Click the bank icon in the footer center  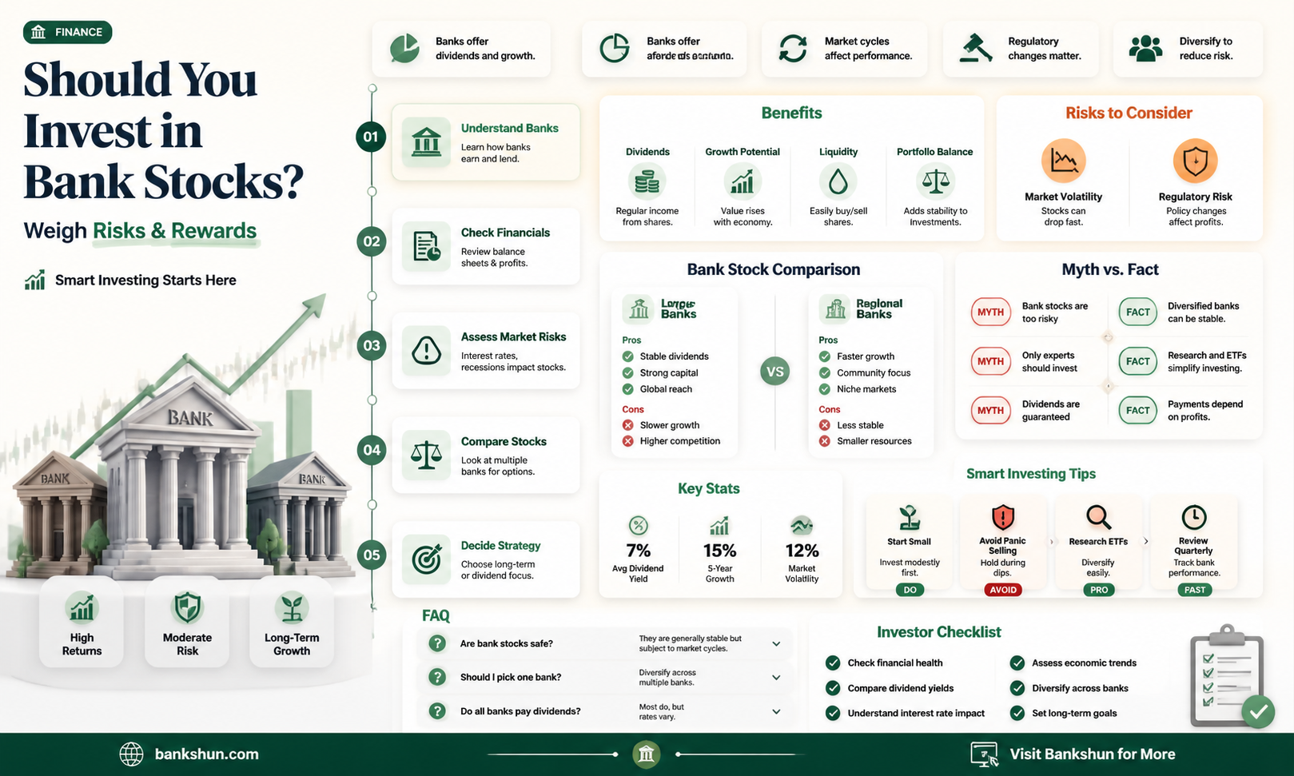[646, 754]
